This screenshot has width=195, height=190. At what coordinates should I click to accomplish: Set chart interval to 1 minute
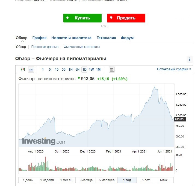tap(43, 70)
